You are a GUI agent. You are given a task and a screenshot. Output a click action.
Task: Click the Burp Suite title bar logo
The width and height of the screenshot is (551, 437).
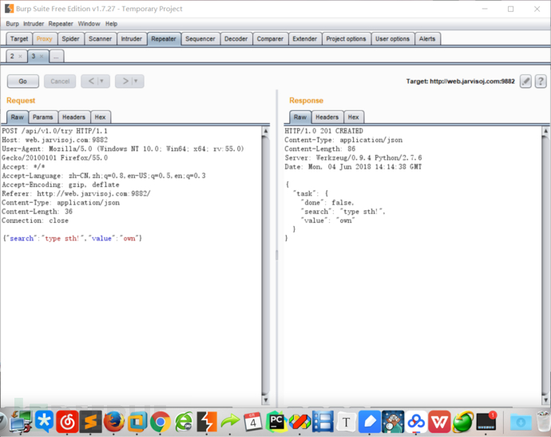click(x=9, y=9)
